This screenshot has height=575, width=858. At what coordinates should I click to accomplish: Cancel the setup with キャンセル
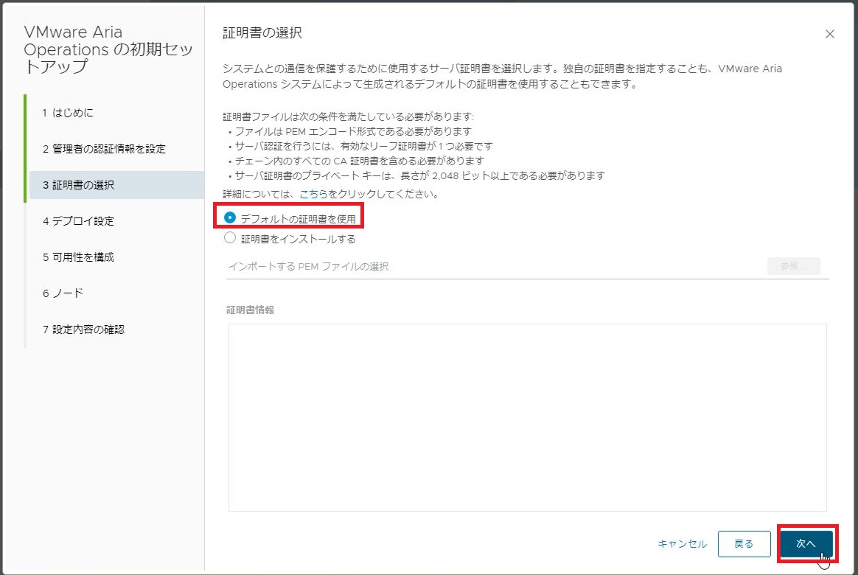(682, 544)
